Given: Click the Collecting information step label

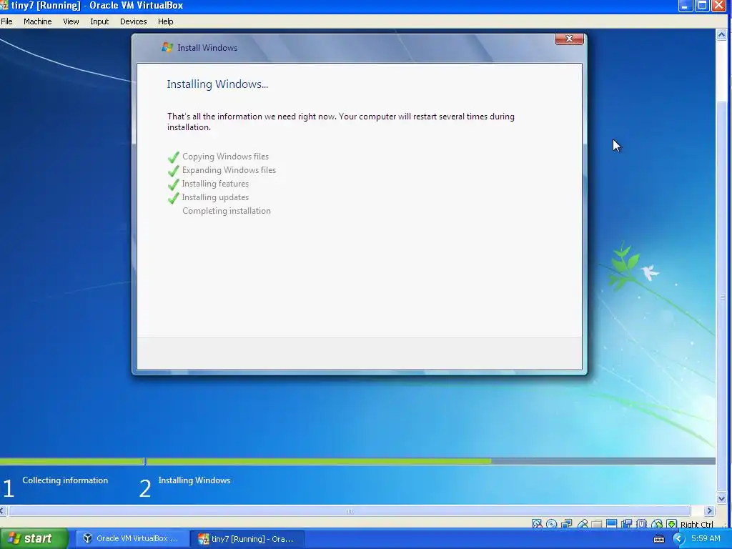Looking at the screenshot, I should tap(65, 480).
